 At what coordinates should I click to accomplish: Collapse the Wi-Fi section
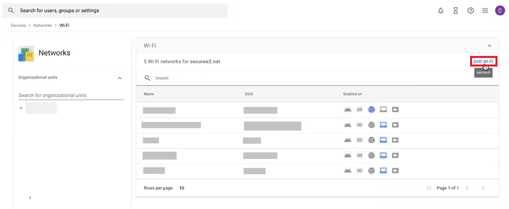pos(489,46)
